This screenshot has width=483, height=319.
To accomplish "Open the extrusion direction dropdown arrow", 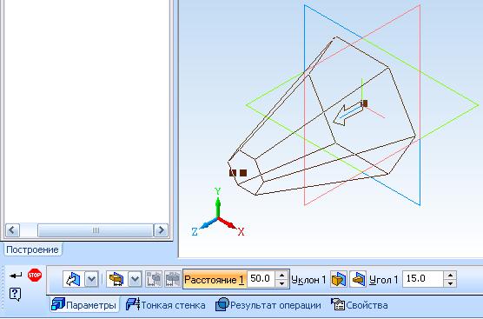I will coord(91,279).
